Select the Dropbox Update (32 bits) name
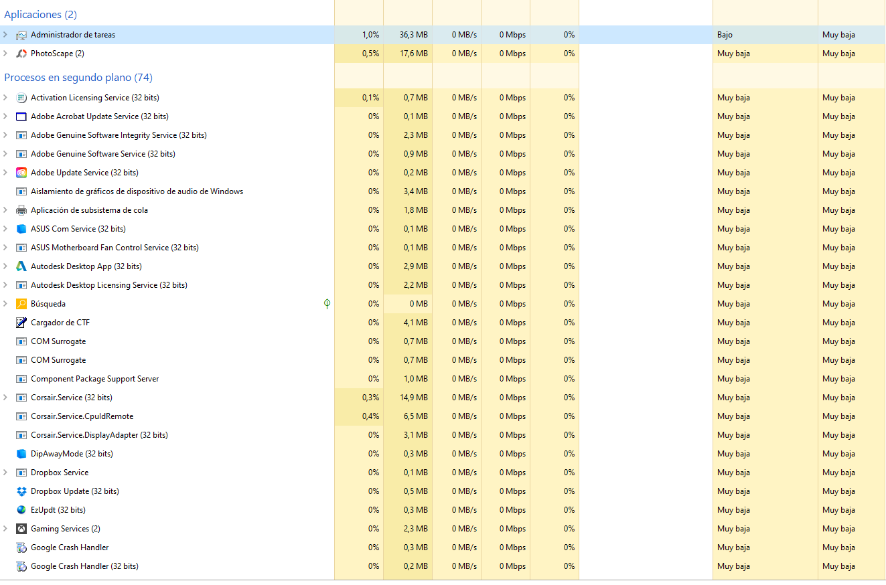This screenshot has width=886, height=585. [x=75, y=491]
